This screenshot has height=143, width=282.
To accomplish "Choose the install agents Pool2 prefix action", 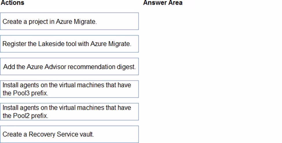I will pyautogui.click(x=69, y=112).
